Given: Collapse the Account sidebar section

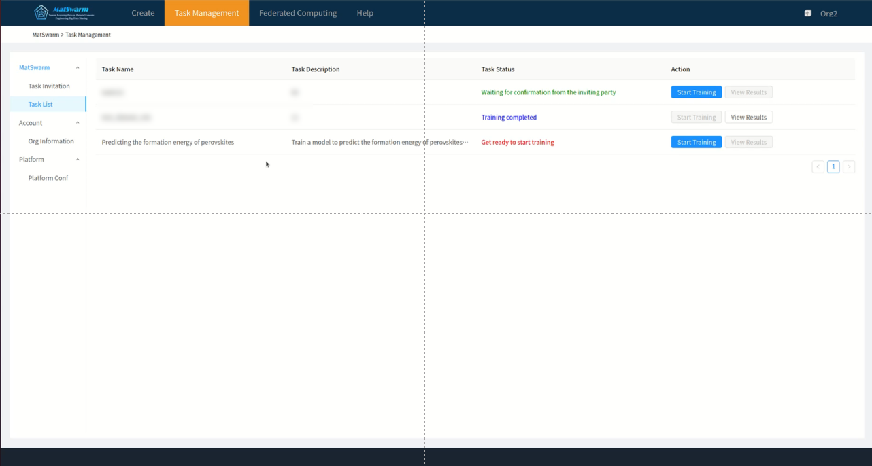Looking at the screenshot, I should click(x=78, y=123).
